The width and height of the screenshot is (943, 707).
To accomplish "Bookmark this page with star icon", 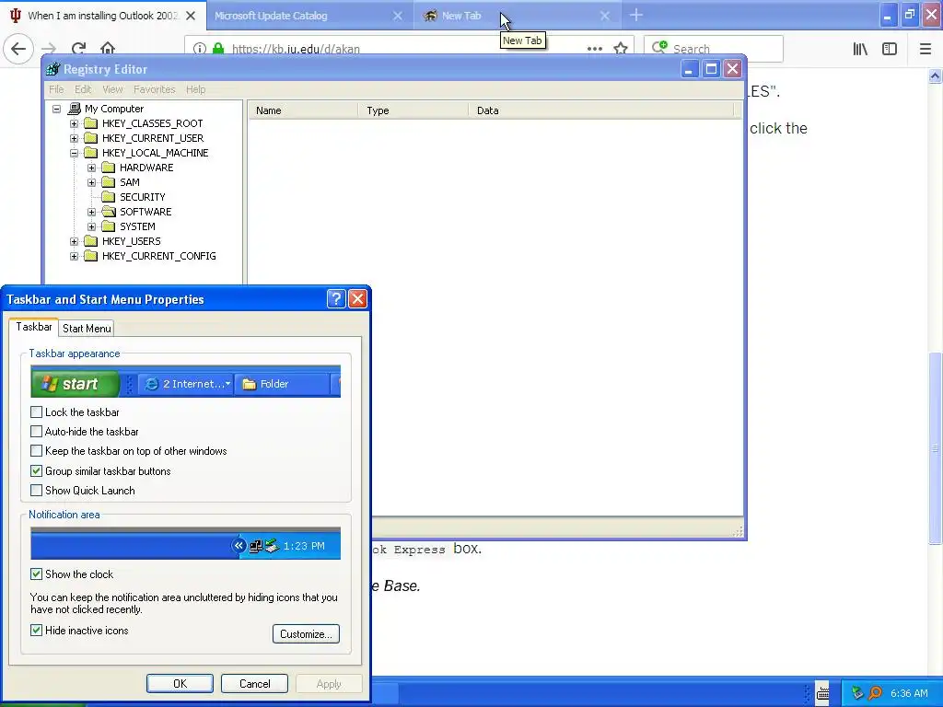I will [x=621, y=49].
